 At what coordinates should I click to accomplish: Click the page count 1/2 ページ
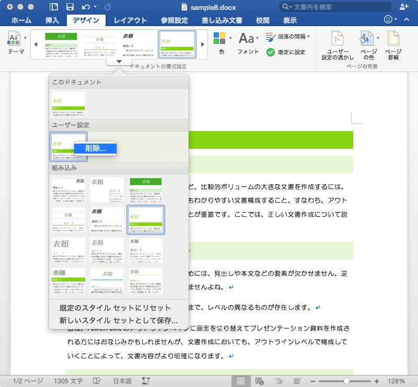(28, 381)
